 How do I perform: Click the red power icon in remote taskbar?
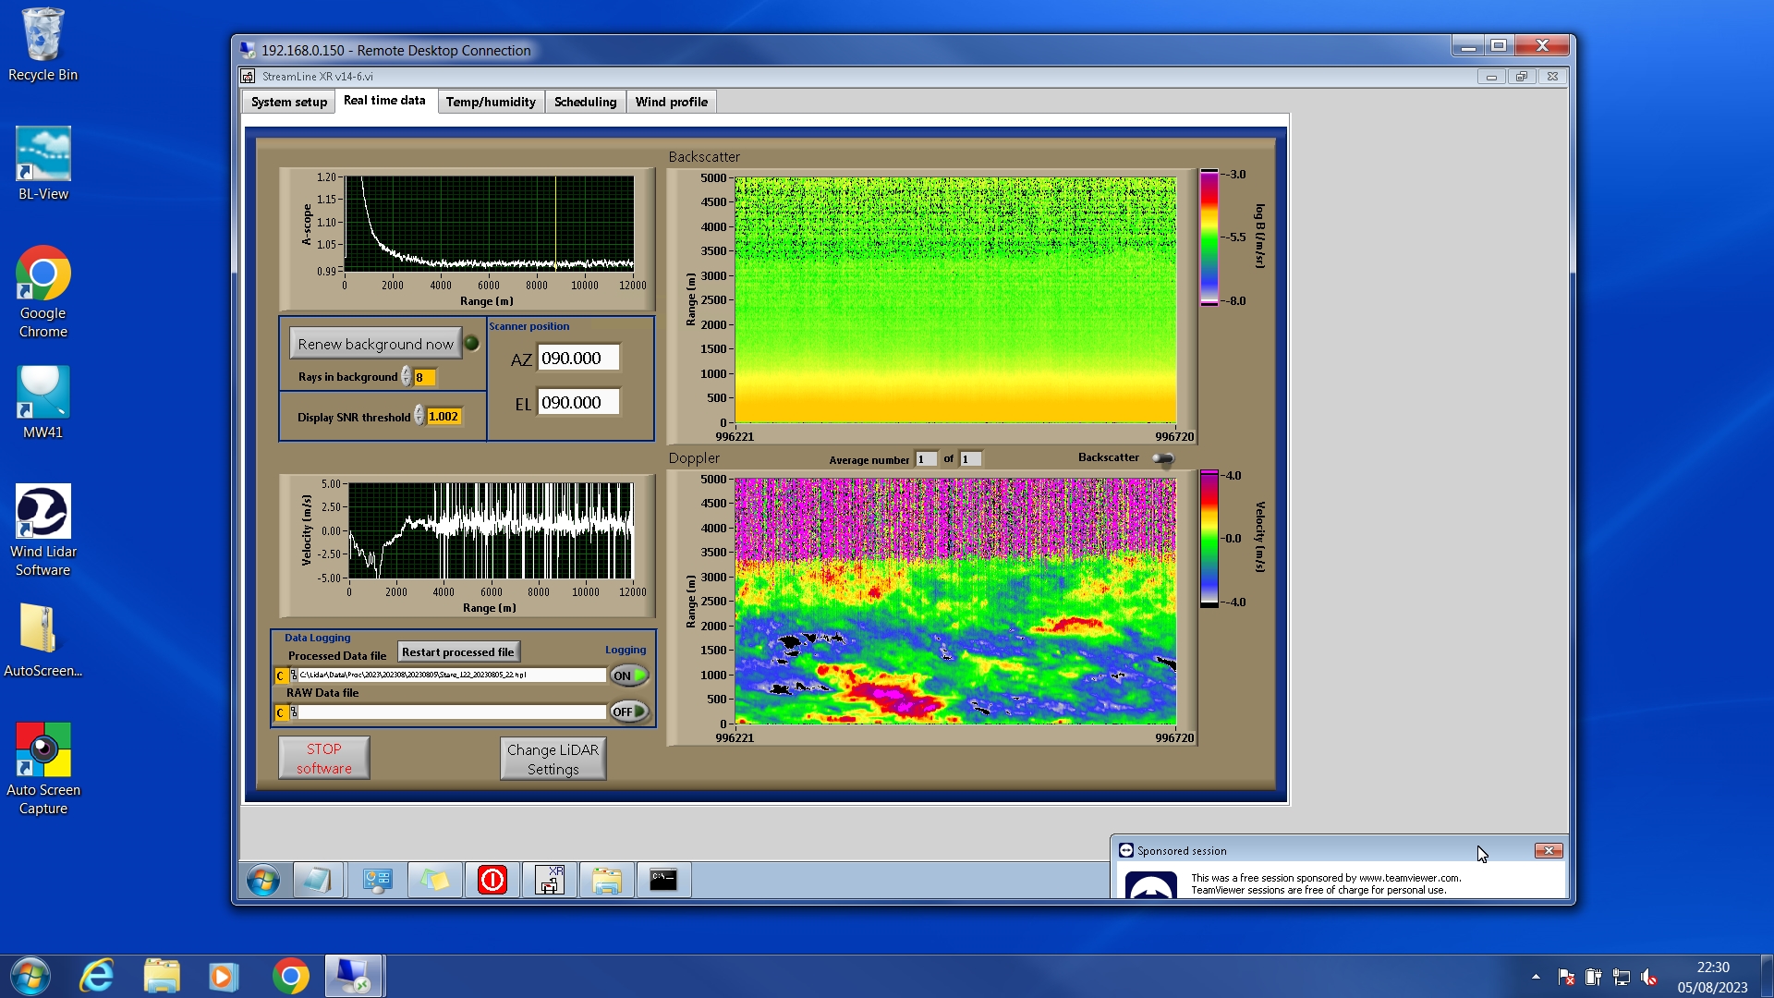tap(492, 880)
